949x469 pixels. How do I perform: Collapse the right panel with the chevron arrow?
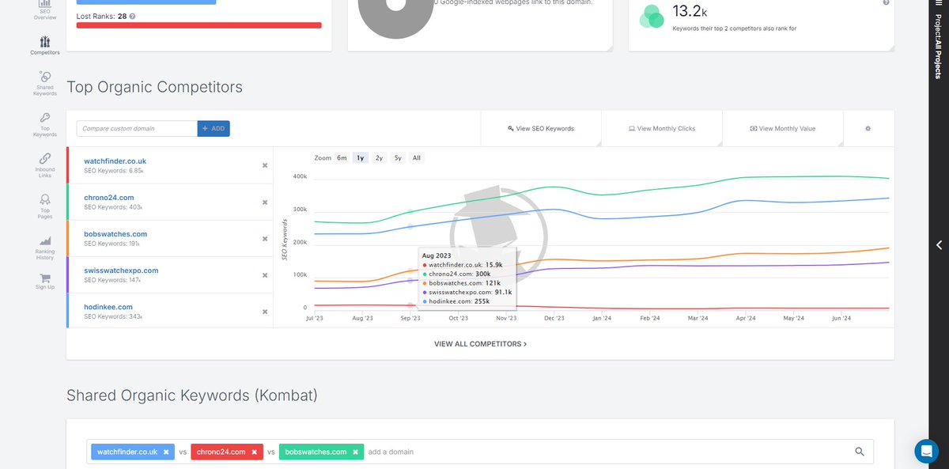(x=940, y=244)
